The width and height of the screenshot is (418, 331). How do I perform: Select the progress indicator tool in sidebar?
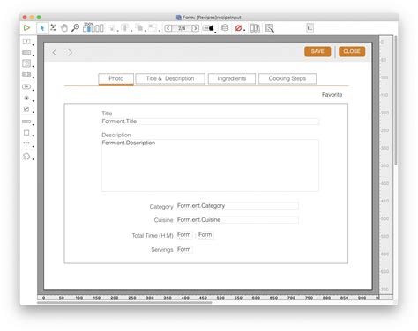pos(26,121)
